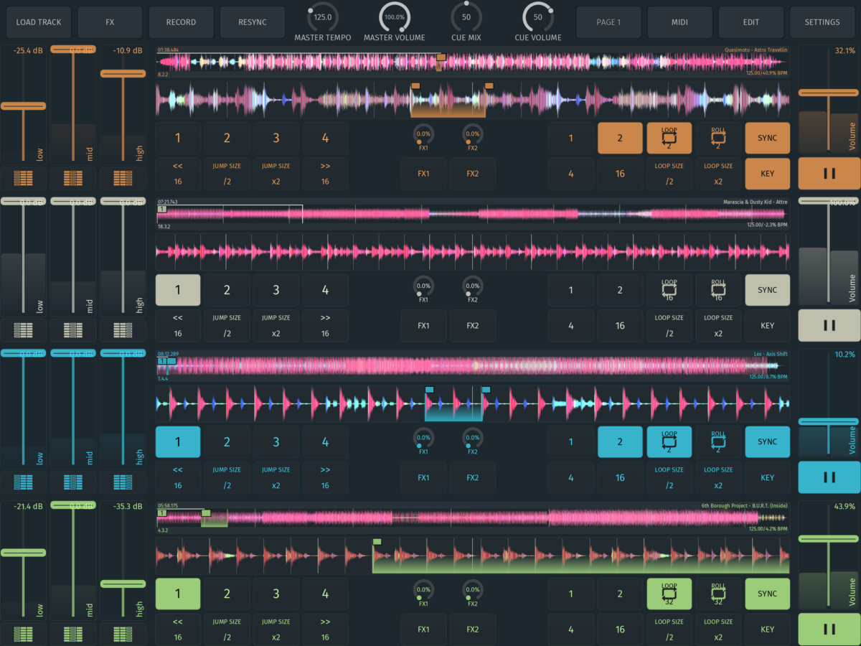Click orange deck low EQ kill icon
Screen dimensions: 861x646
[x=24, y=178]
